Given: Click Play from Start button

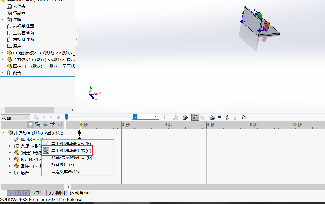Looking at the screenshot, I should click(43, 117).
